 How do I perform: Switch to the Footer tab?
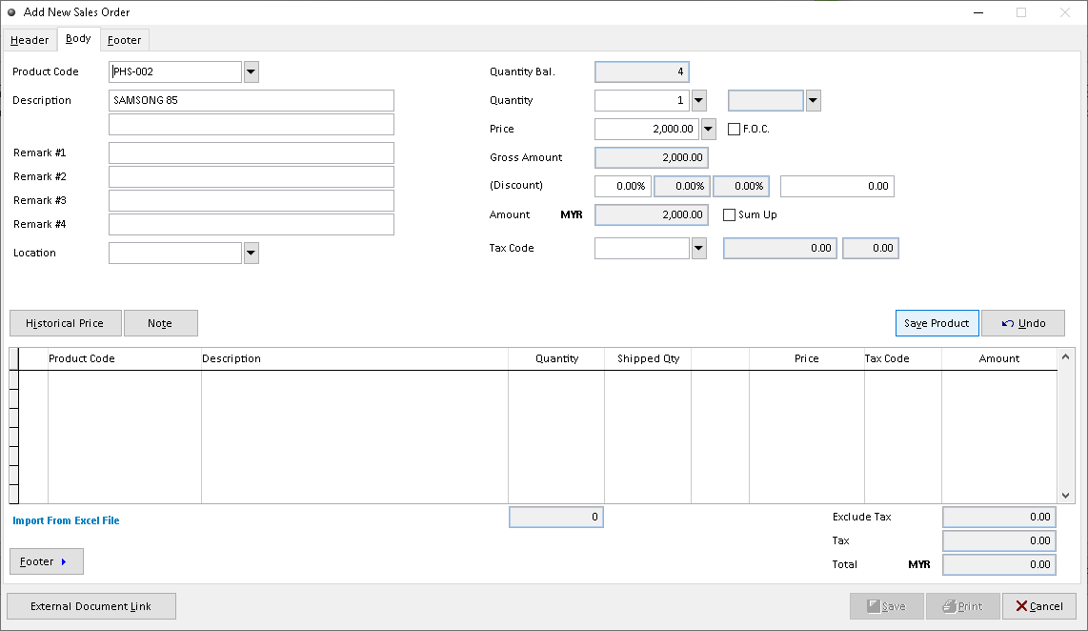point(124,40)
